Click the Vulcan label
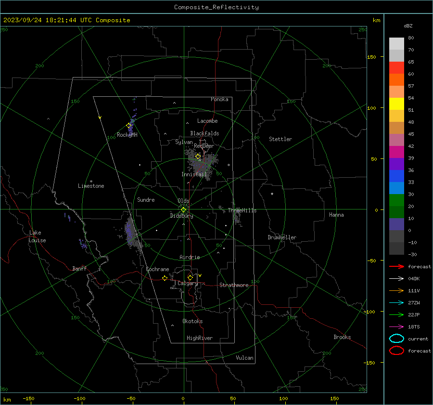433x405 pixels. [x=245, y=358]
